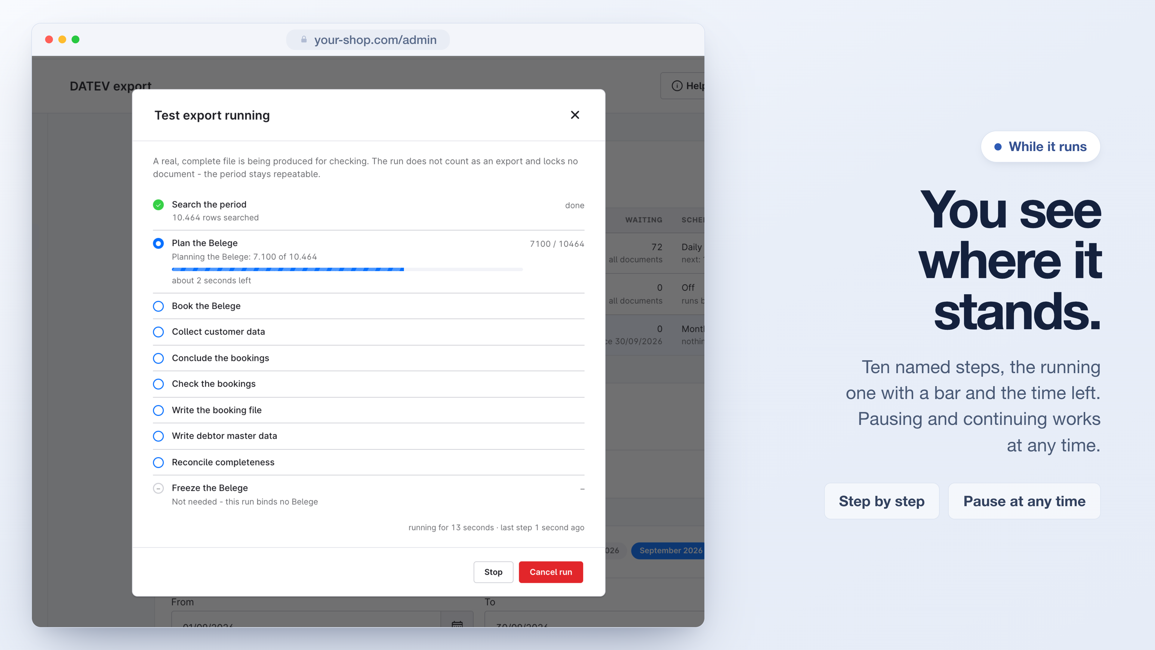Click the pending circle for Reconcile completeness

point(158,463)
